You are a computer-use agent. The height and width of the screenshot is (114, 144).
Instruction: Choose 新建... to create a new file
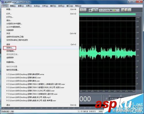click(40, 9)
